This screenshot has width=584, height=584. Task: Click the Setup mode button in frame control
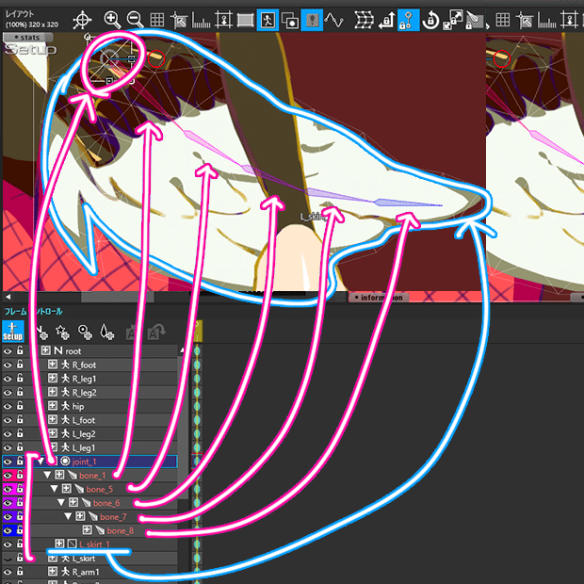pos(12,332)
